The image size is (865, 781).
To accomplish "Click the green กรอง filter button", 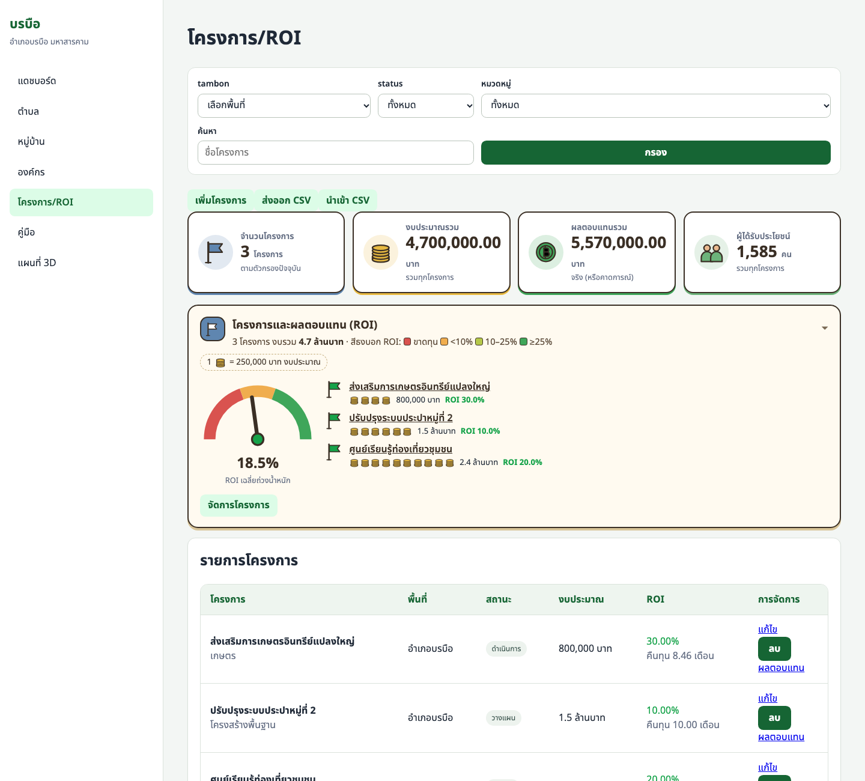I will click(656, 153).
